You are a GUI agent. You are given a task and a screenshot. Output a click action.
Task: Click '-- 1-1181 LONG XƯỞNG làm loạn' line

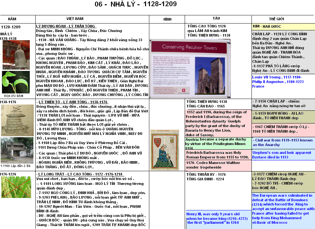pyautogui.click(x=90, y=184)
